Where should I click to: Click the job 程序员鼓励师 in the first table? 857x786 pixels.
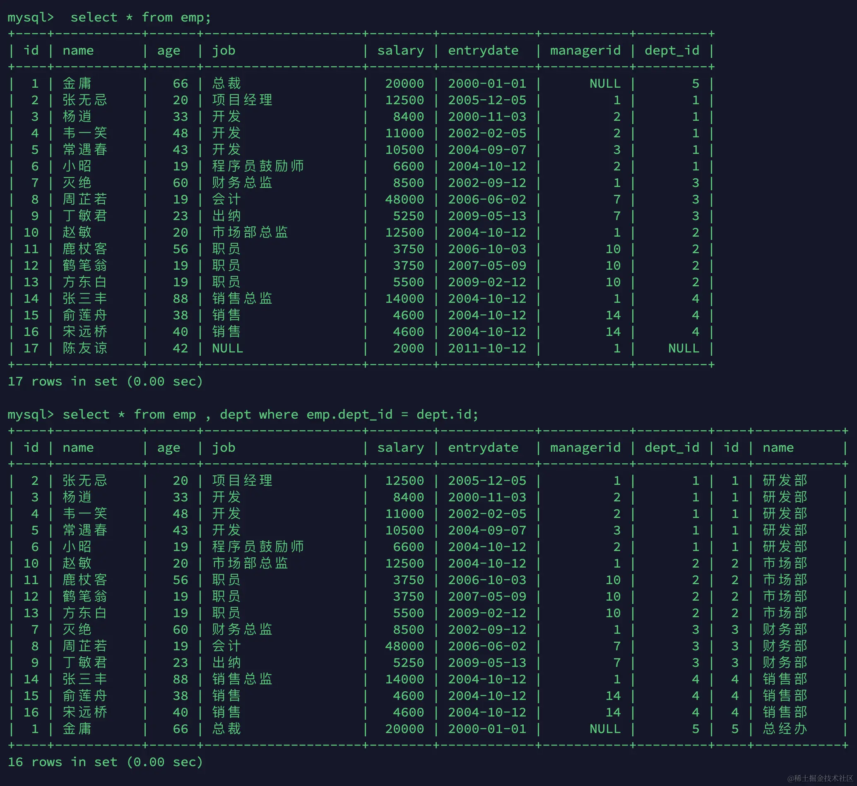pos(258,166)
